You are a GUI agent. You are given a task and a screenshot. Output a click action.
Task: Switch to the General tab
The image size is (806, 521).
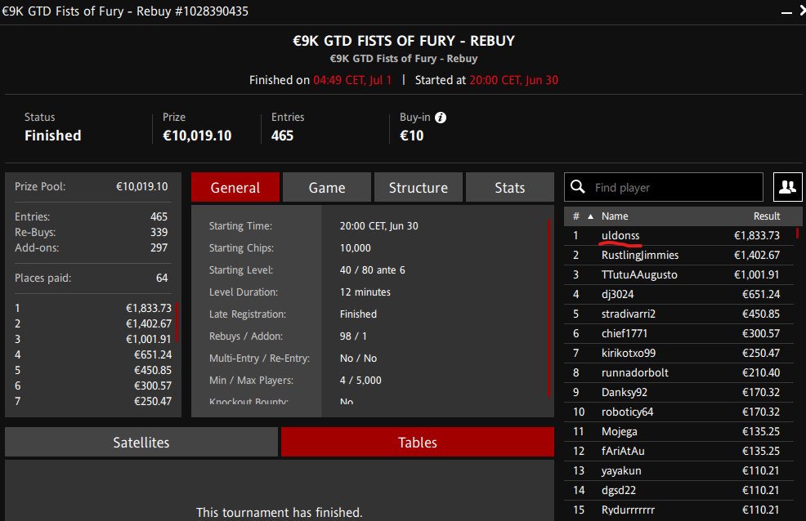point(235,187)
